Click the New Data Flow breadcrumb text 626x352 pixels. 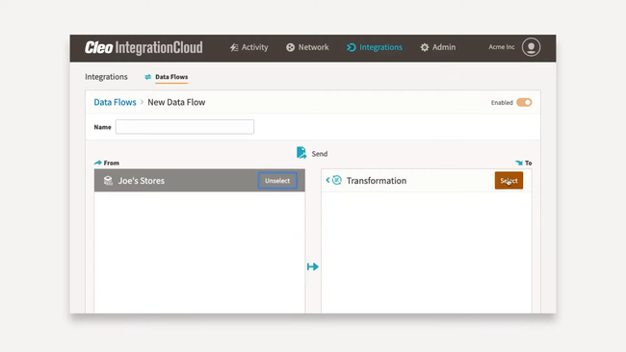click(176, 102)
